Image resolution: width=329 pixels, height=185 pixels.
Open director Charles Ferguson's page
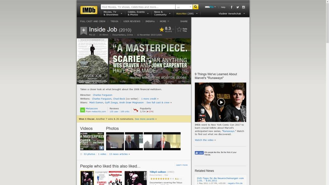click(x=102, y=95)
